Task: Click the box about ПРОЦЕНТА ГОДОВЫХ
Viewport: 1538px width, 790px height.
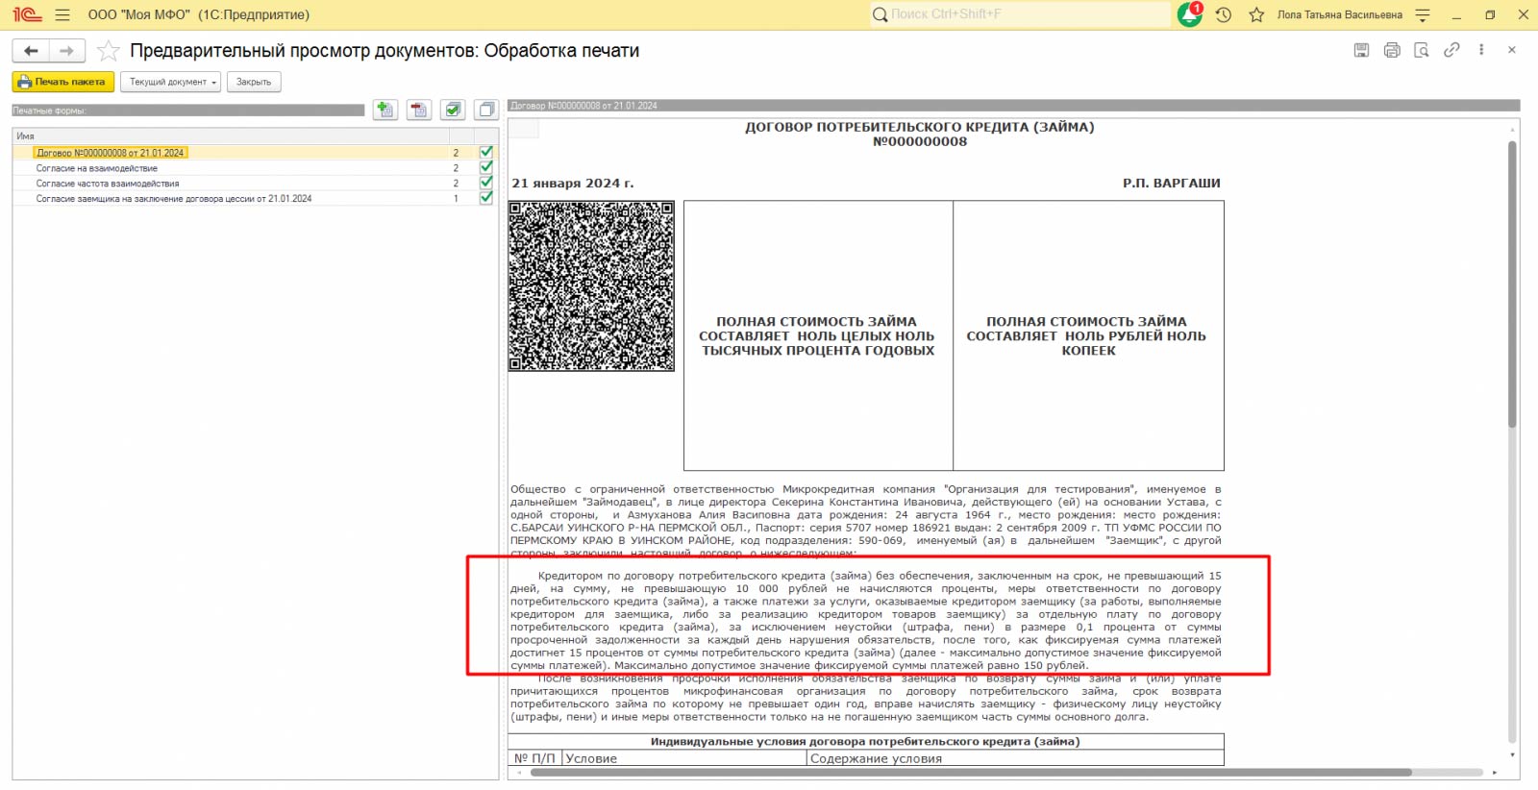Action: pos(818,335)
